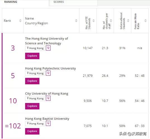Explore Hong Kong Baptist University
Image resolution: width=150 pixels, height=139 pixels.
pyautogui.click(x=32, y=131)
